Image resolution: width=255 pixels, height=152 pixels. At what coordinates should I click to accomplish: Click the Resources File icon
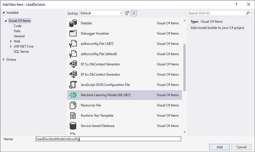pos(73,105)
